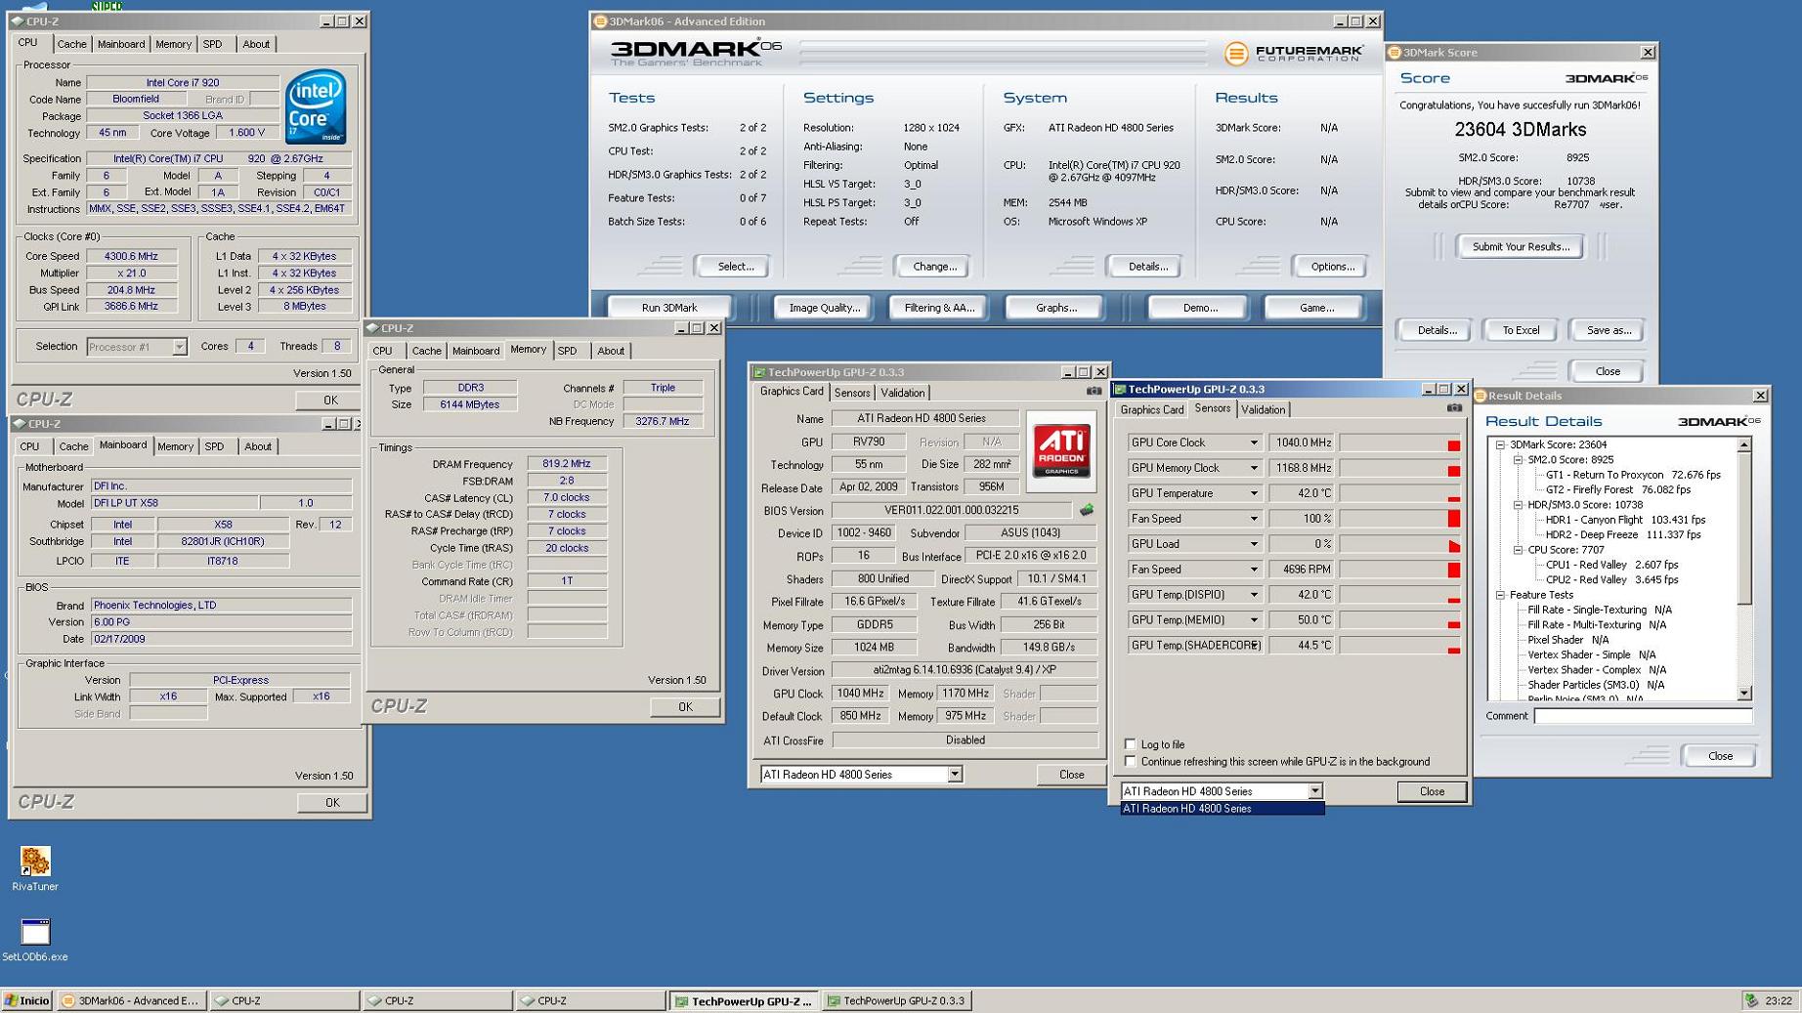The image size is (1802, 1013).
Task: Open Image Quality settings
Action: click(825, 308)
